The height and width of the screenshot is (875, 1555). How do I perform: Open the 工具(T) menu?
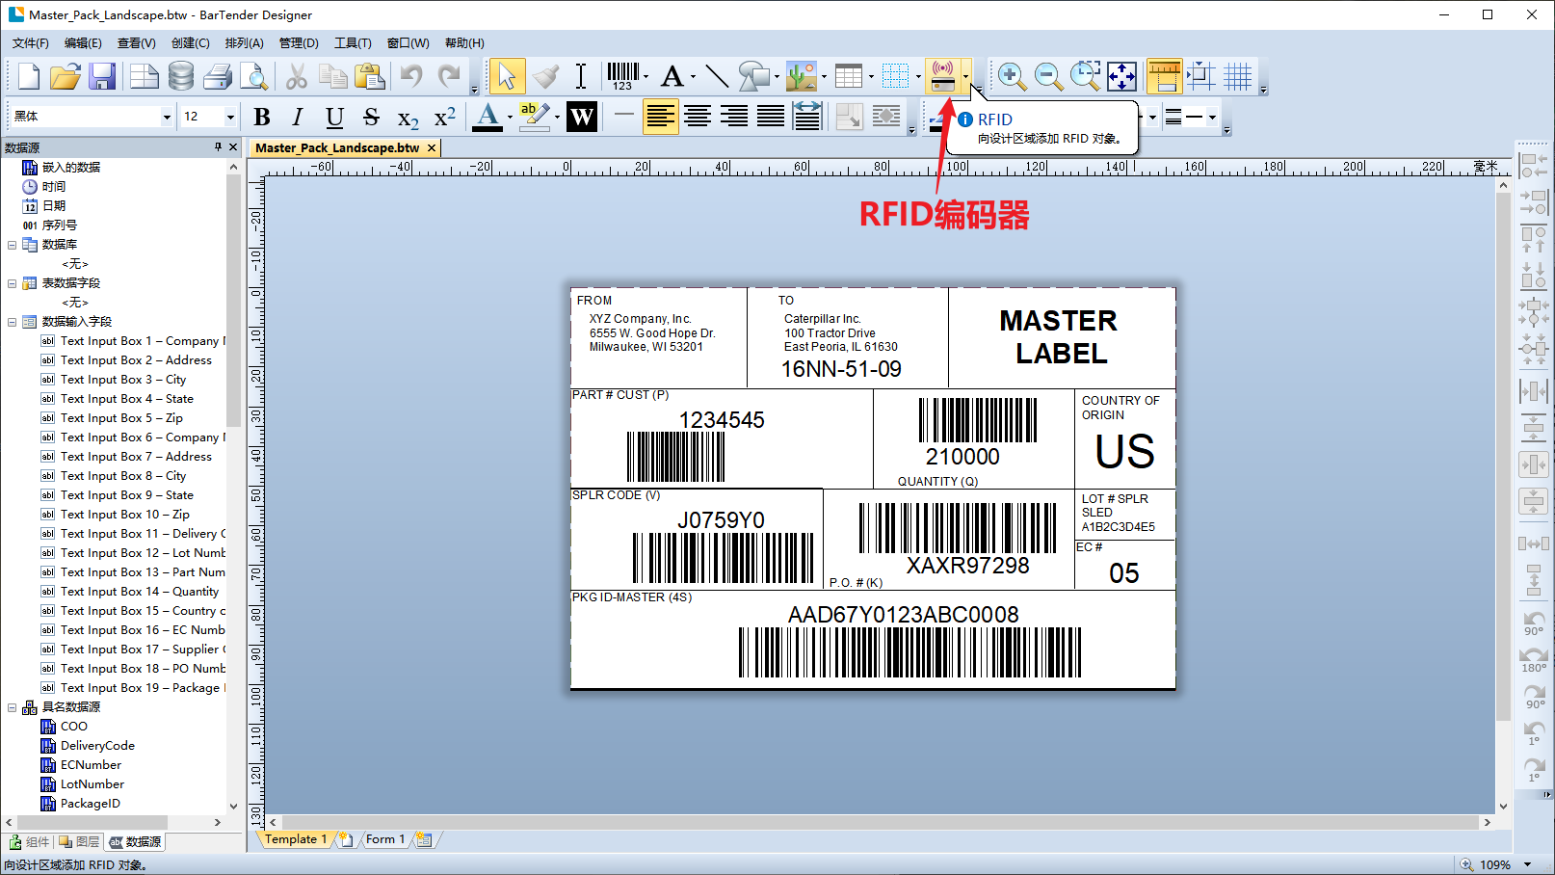click(x=353, y=43)
